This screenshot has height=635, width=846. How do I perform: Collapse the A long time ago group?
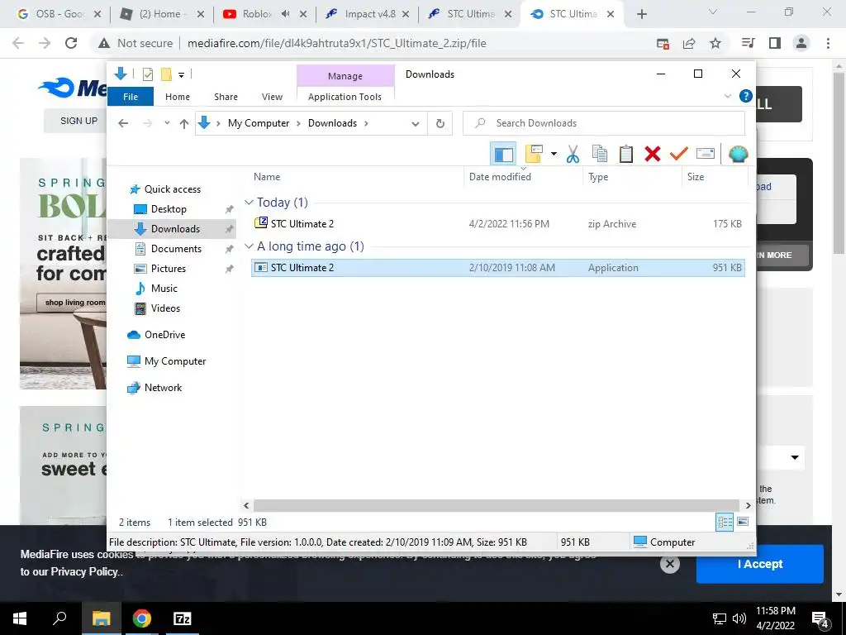(249, 246)
